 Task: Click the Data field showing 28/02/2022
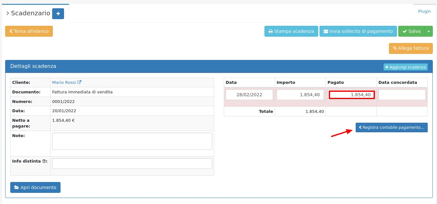(249, 95)
